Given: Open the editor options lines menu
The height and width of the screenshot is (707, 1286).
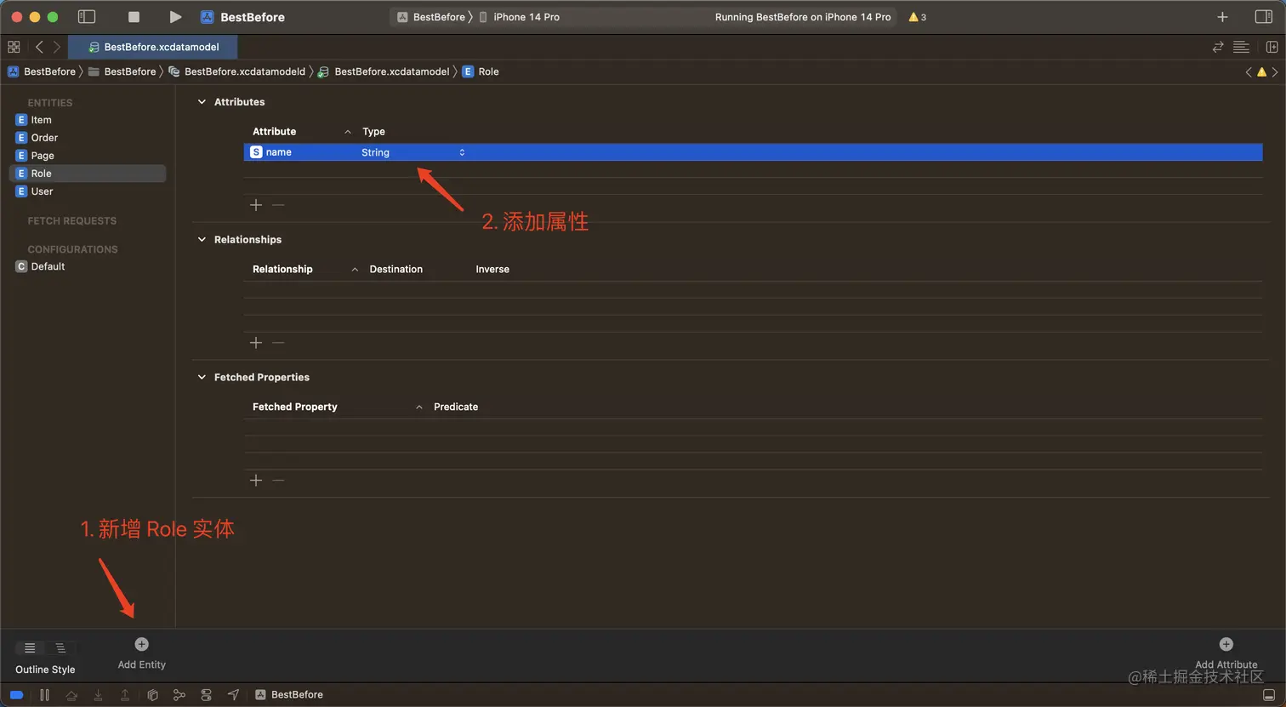Looking at the screenshot, I should click(1241, 47).
